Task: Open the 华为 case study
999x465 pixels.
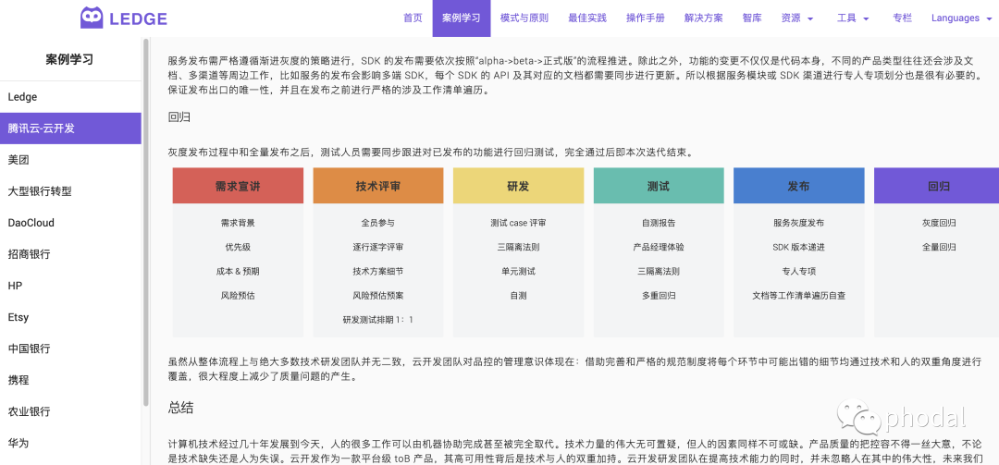Action: tap(70, 442)
